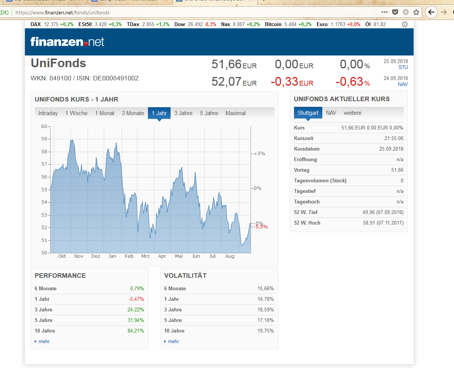Expand mehr under Volatilität
This screenshot has width=454, height=368.
click(173, 342)
